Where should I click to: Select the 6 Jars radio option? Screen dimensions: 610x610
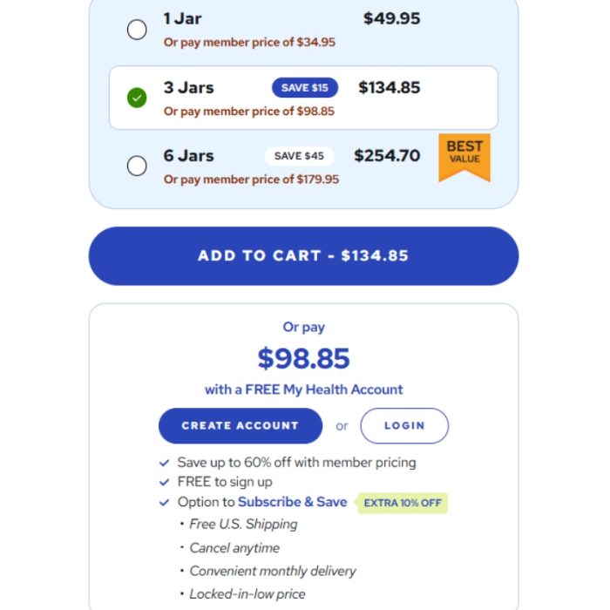click(x=137, y=166)
